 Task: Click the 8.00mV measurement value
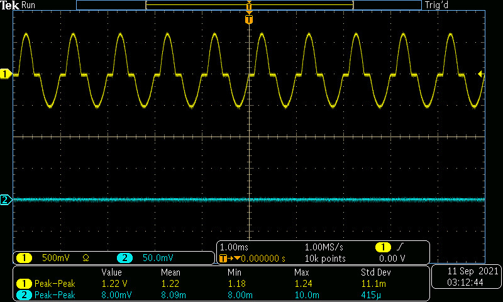116,295
